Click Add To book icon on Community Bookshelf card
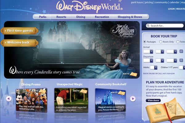 [x=121, y=93]
